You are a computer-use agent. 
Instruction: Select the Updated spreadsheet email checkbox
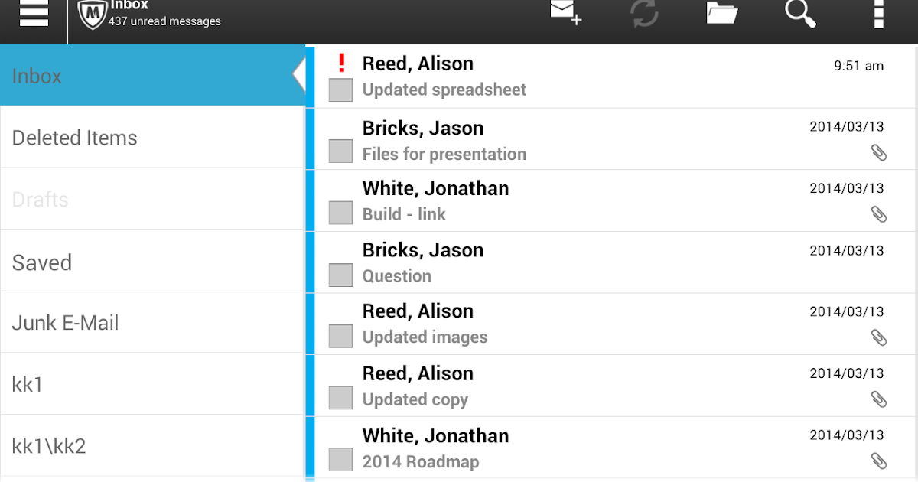point(340,90)
